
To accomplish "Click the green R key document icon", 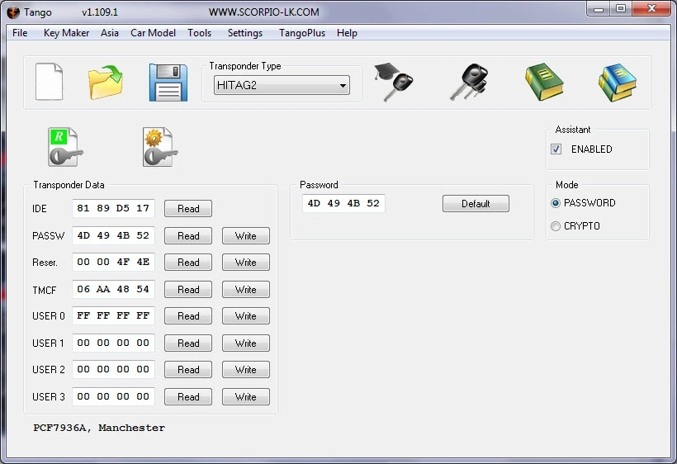I will pyautogui.click(x=65, y=146).
